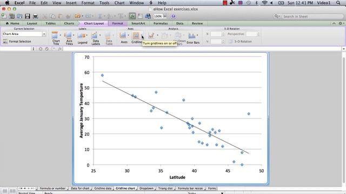
Task: Open the Chart menu in menu bar
Action: tap(119, 3)
